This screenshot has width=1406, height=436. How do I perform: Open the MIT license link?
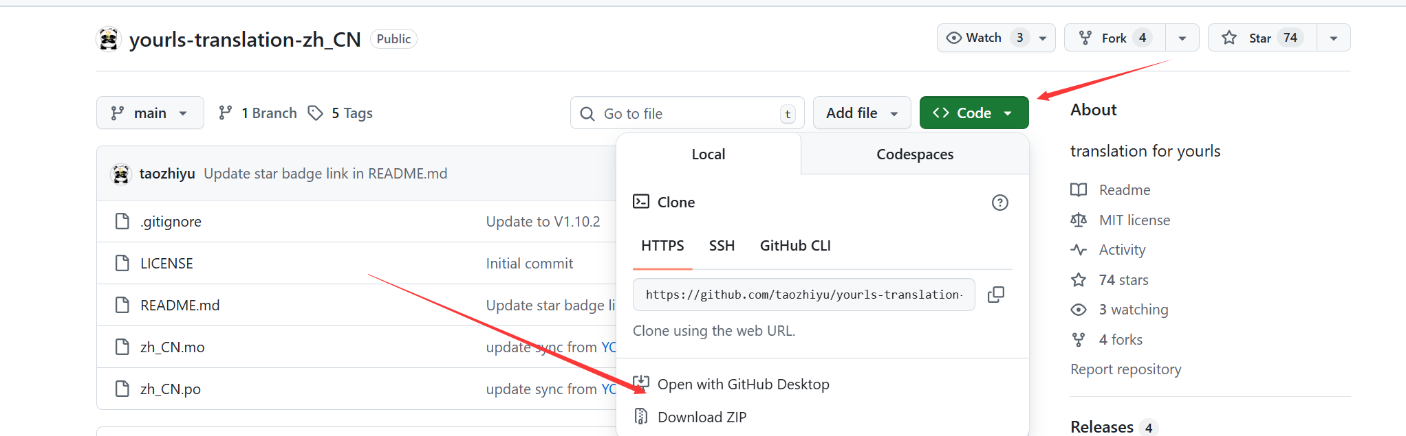(x=1134, y=220)
